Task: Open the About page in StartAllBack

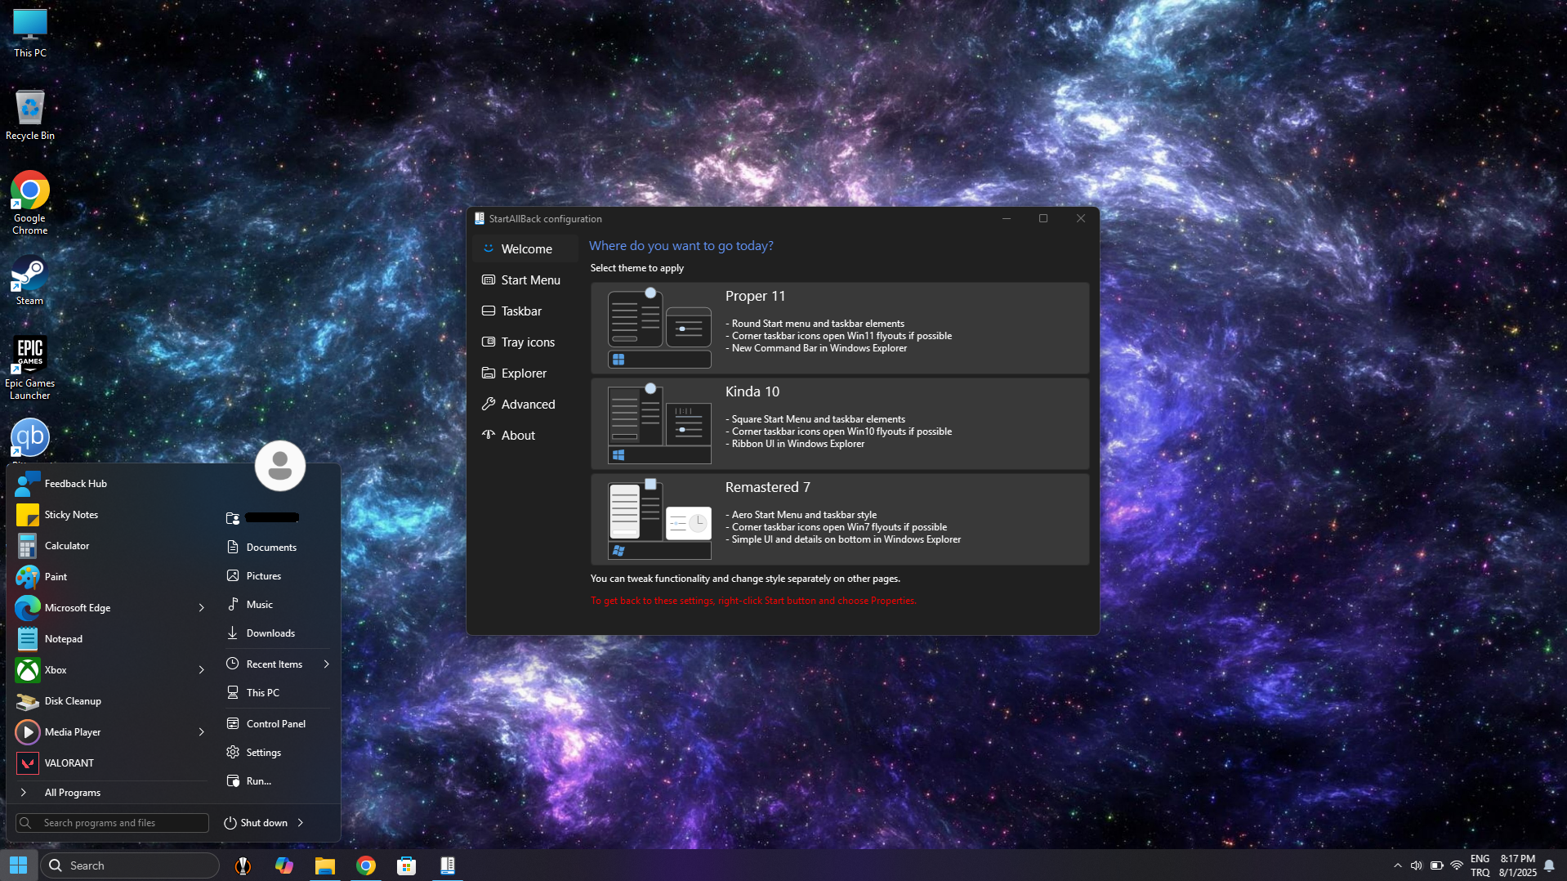Action: click(525, 436)
